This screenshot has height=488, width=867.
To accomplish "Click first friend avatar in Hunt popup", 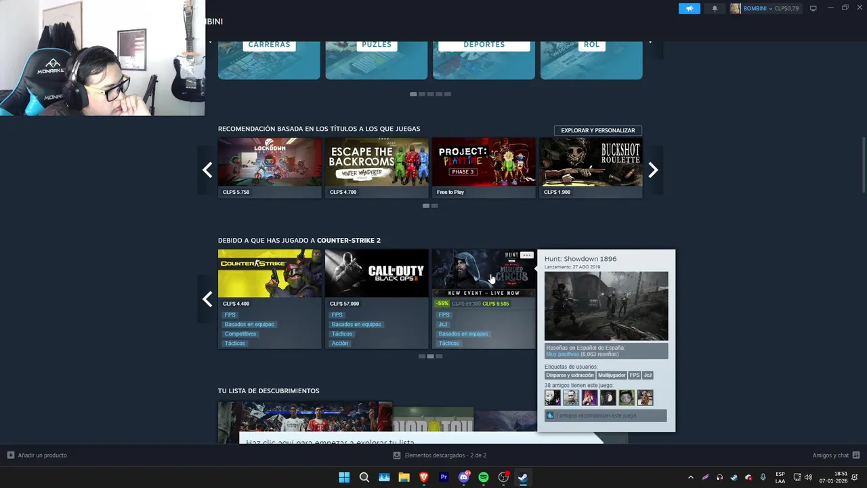I will 553,397.
